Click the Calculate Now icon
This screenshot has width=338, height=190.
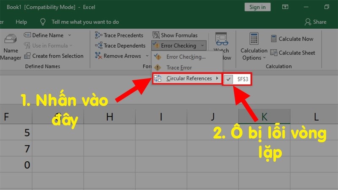tap(273, 39)
